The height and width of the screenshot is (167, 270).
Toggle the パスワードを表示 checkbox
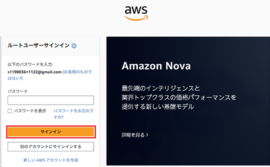point(9,111)
